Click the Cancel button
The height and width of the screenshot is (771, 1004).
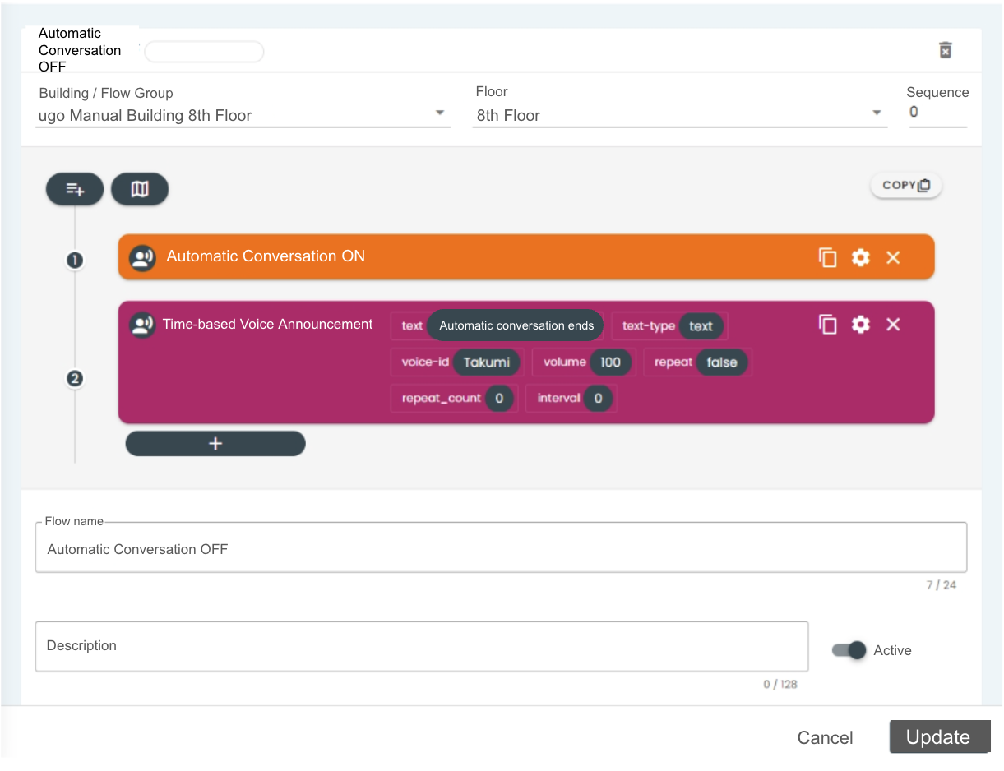tap(825, 737)
